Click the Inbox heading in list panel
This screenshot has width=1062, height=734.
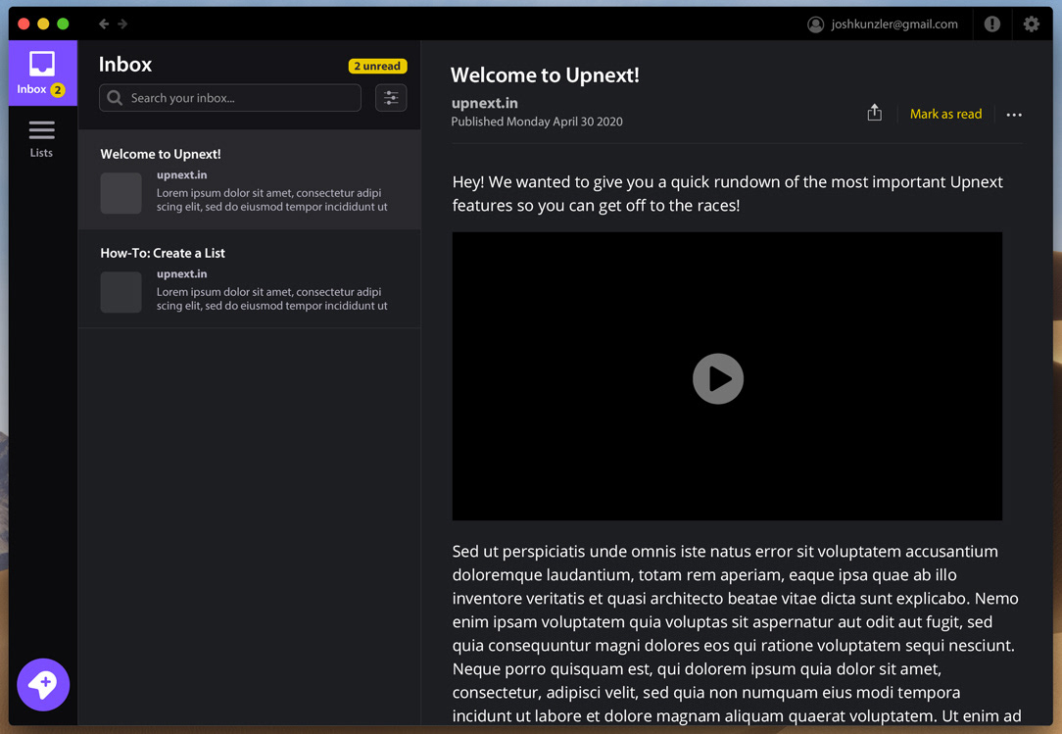click(x=125, y=65)
